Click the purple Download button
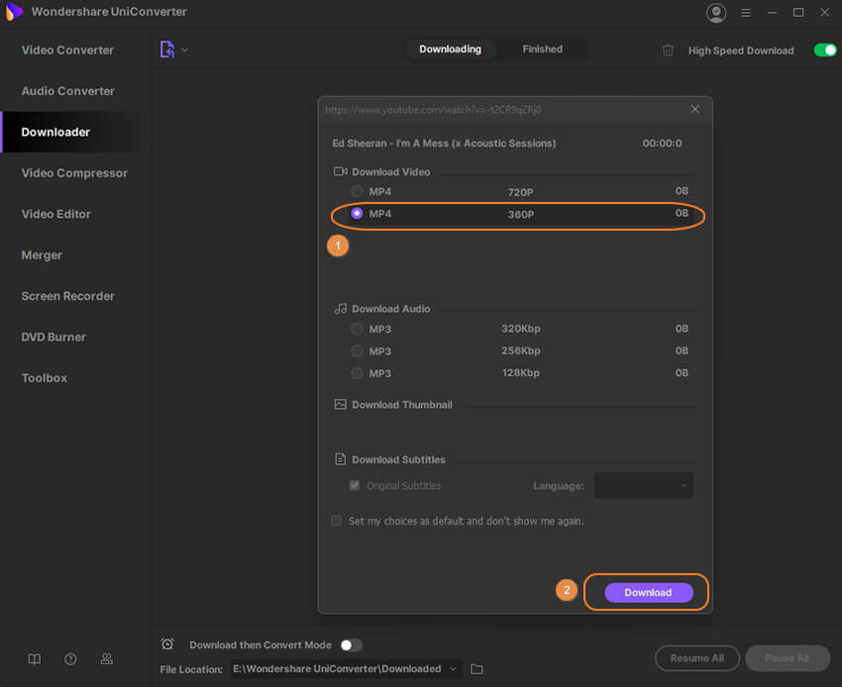The height and width of the screenshot is (687, 842). (648, 593)
